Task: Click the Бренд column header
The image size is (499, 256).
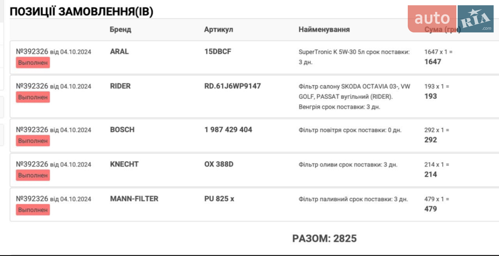Action: [120, 30]
